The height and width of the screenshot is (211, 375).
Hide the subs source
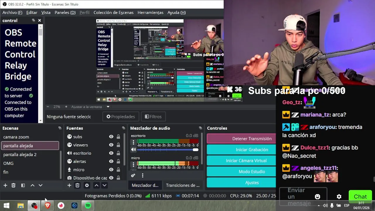point(111,137)
